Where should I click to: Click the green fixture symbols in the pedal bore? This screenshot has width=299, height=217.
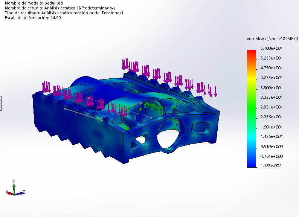point(151,107)
